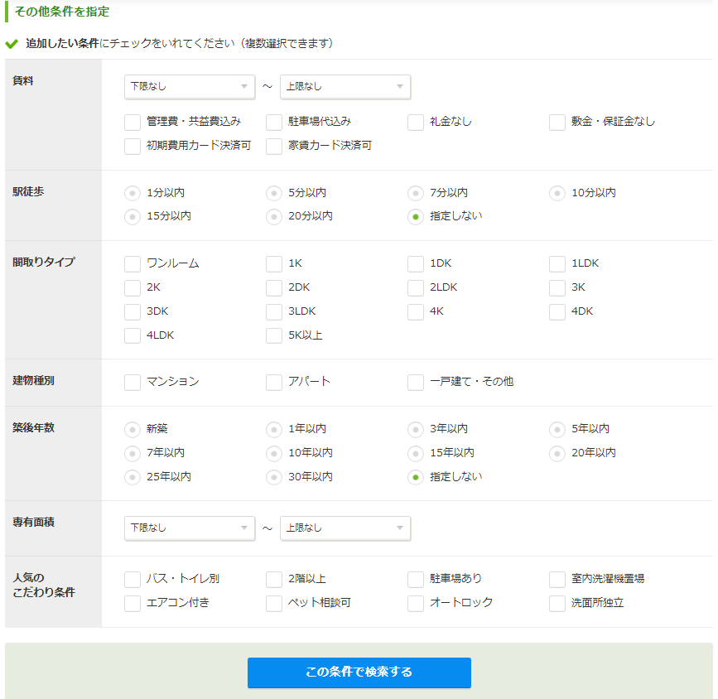The width and height of the screenshot is (718, 699).
Task: Select the 2LDK checkbox
Action: [x=416, y=287]
